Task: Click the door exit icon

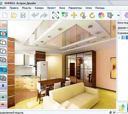Action: [110, 15]
